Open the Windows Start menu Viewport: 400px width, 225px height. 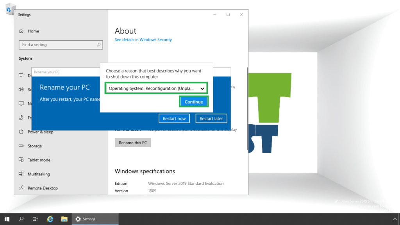[x=7, y=219]
